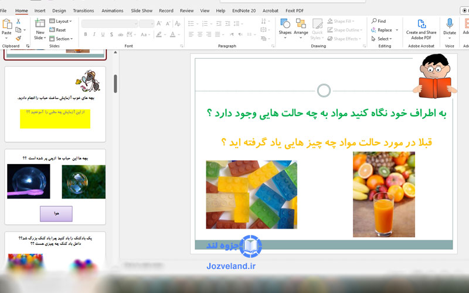Start Dictate microphone
469x293 pixels.
(450, 28)
